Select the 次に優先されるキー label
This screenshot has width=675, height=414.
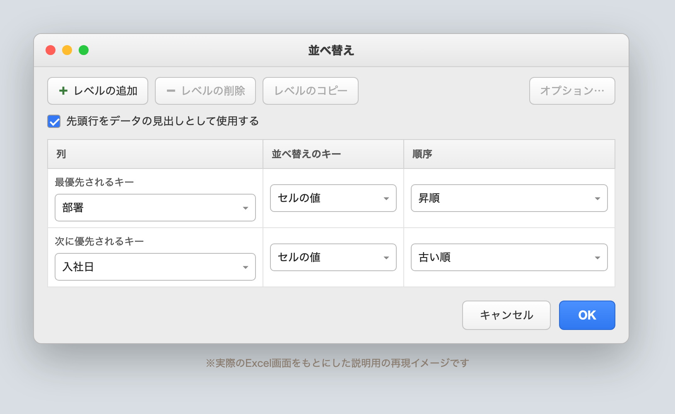(x=99, y=241)
